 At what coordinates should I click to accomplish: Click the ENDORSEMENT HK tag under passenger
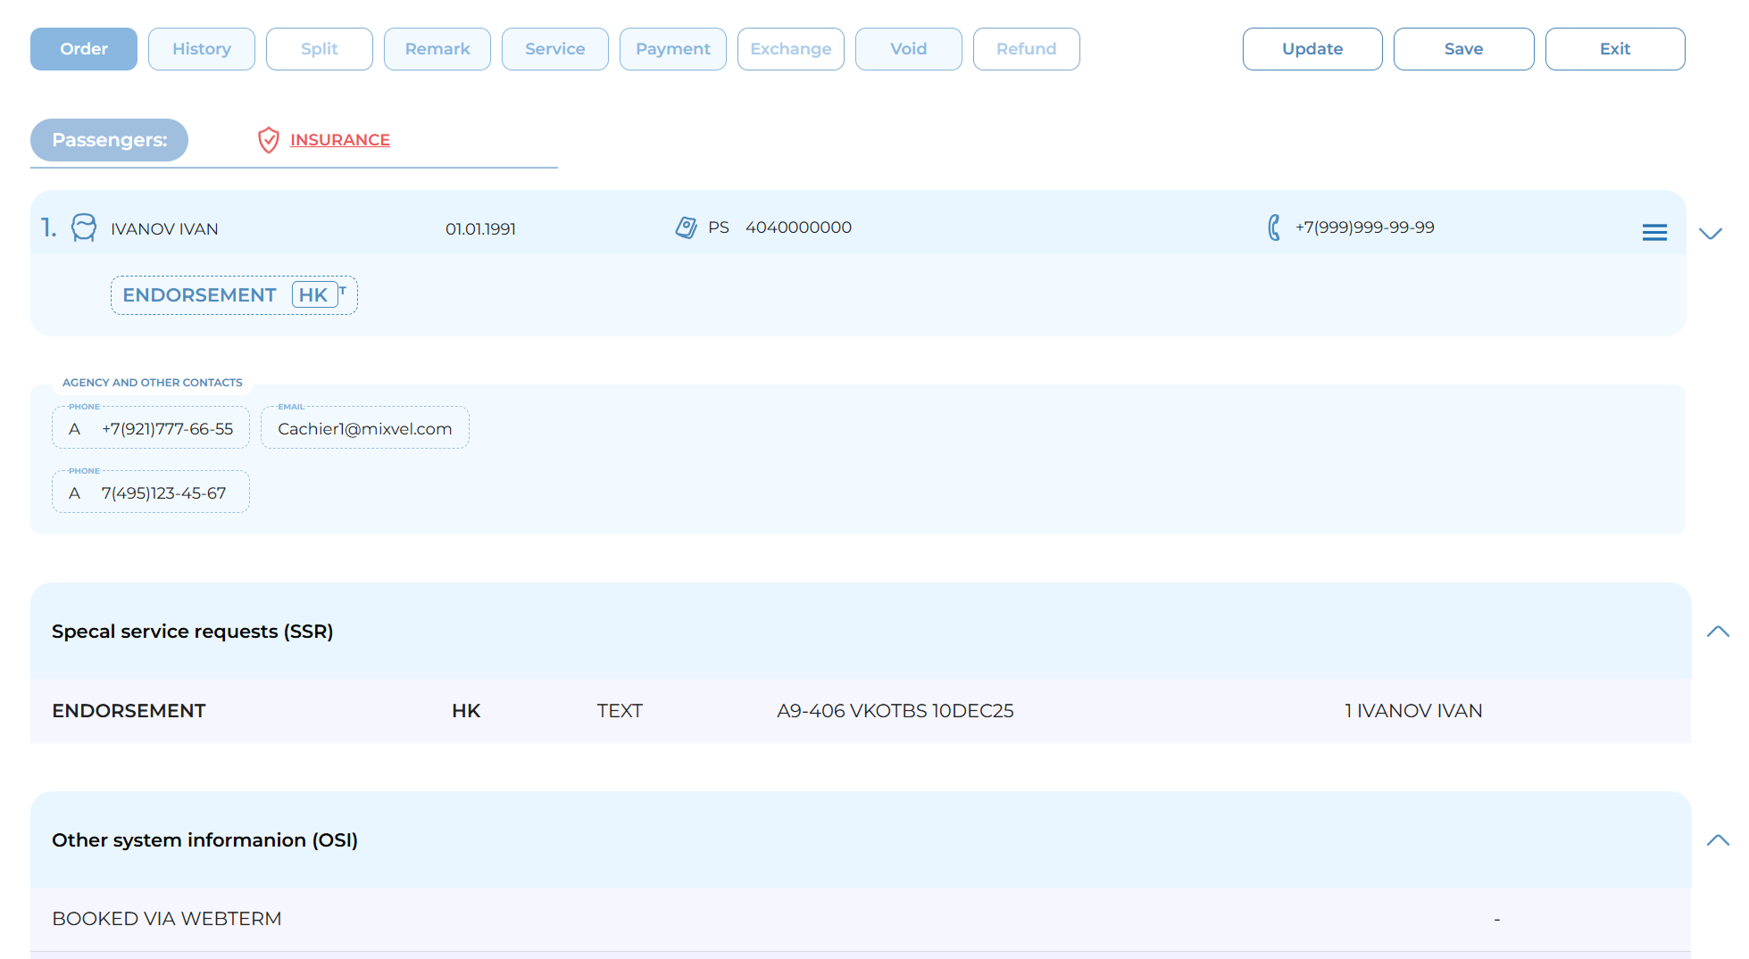pos(233,295)
